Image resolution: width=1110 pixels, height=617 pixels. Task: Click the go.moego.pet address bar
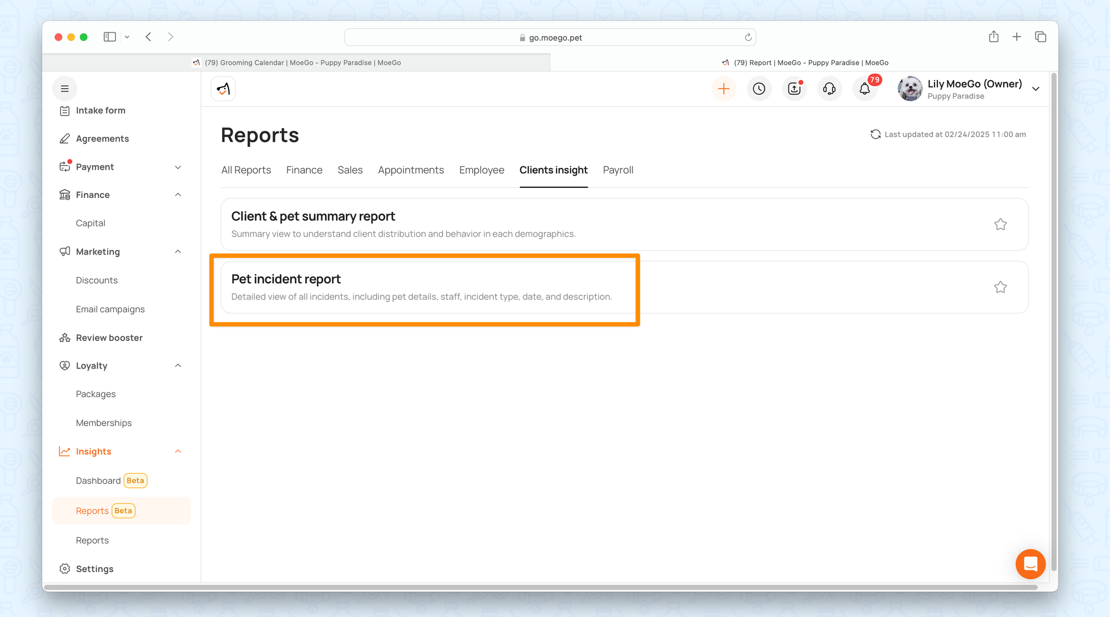pos(549,38)
